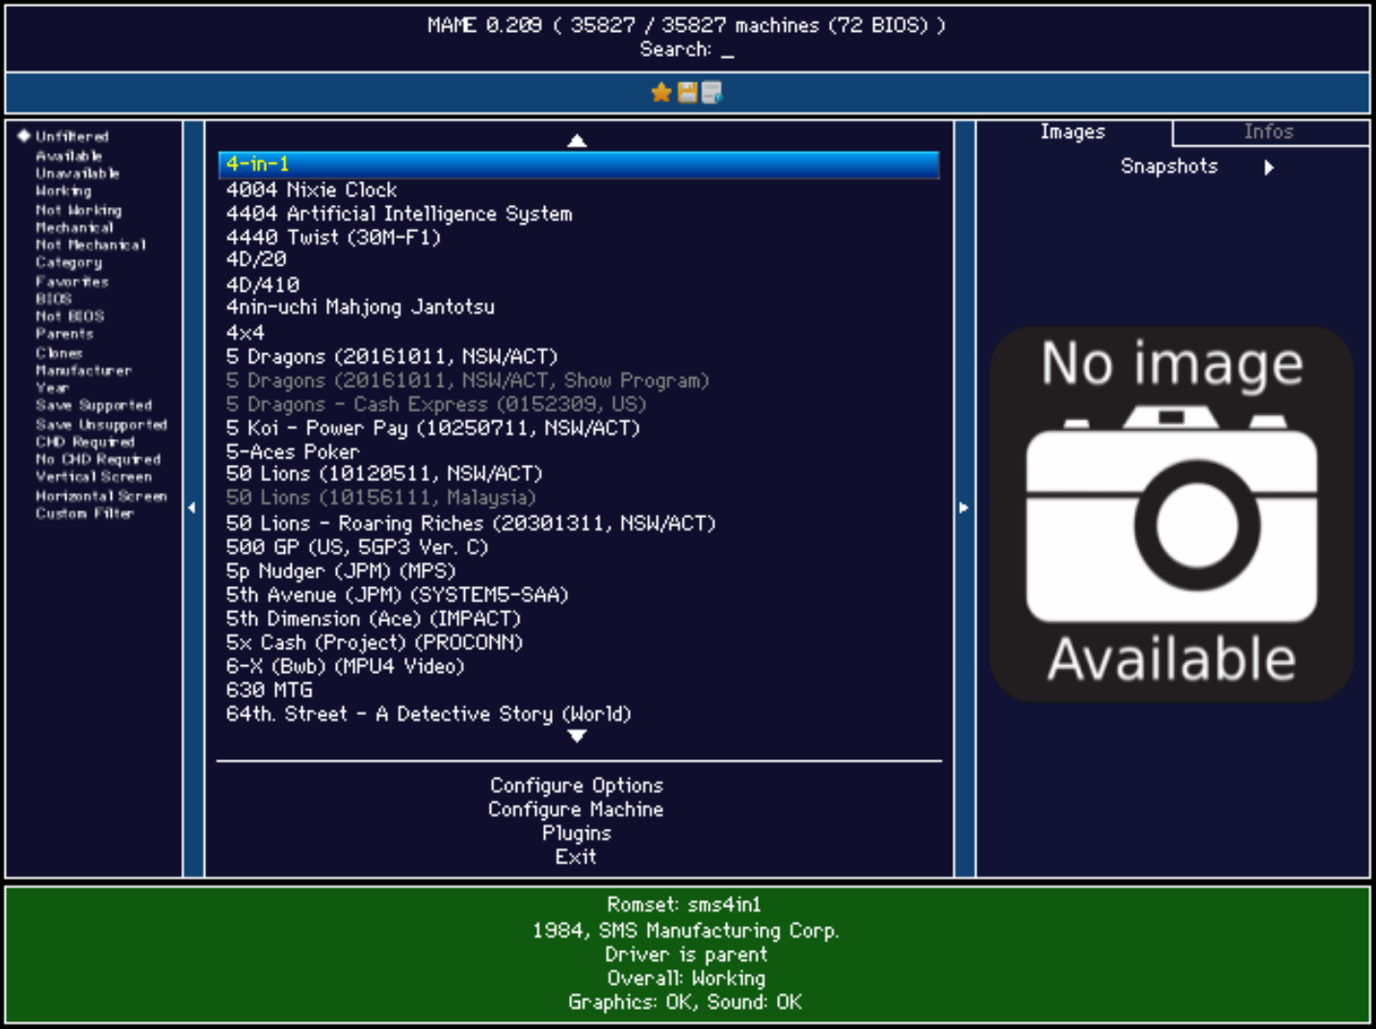The image size is (1376, 1029).
Task: Collapse the right image panel arrow
Action: pos(964,507)
